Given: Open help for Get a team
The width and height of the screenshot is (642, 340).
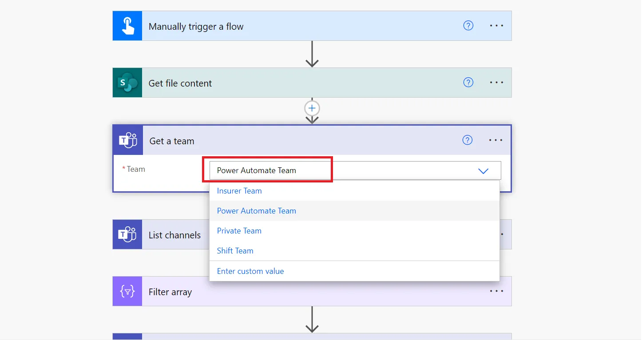Looking at the screenshot, I should click(467, 140).
